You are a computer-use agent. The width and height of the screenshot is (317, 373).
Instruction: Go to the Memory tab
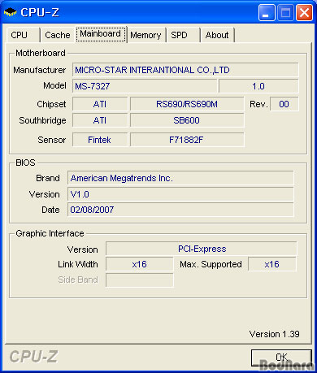[146, 35]
